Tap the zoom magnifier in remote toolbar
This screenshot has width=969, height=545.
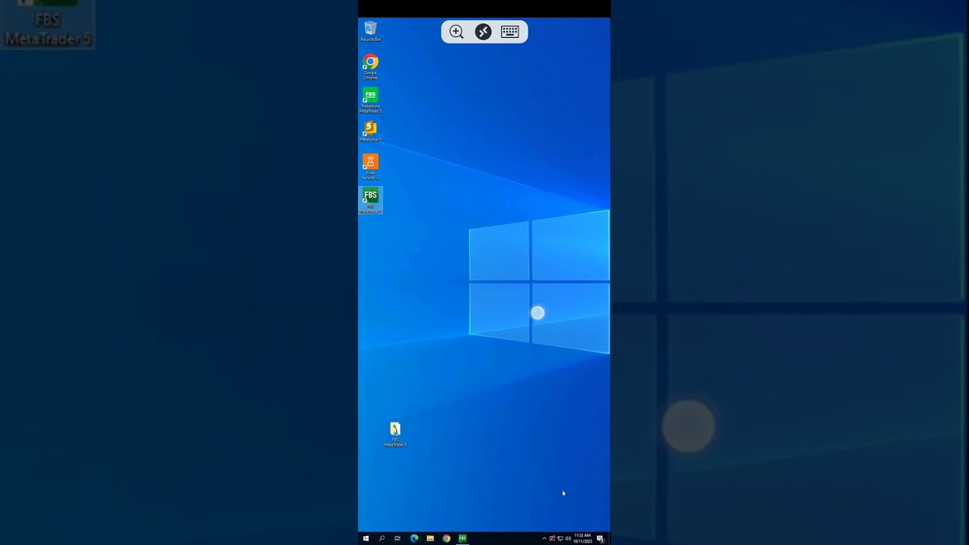pyautogui.click(x=456, y=32)
